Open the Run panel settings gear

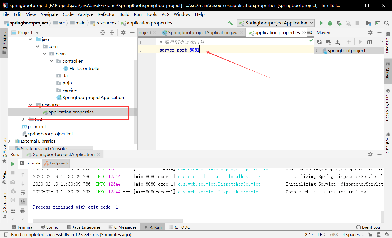point(370,154)
